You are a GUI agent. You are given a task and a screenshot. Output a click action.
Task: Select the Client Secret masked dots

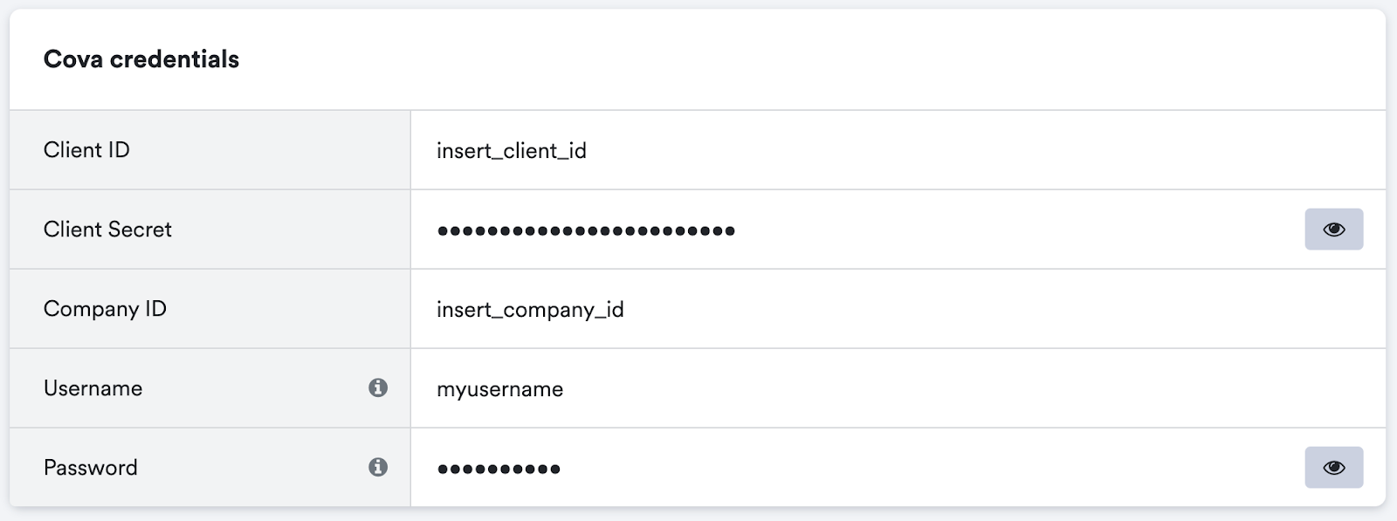[x=585, y=229]
